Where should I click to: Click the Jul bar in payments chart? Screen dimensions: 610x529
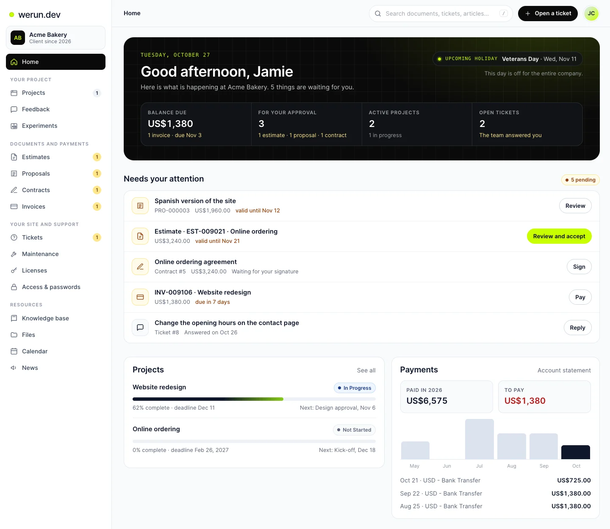point(480,439)
